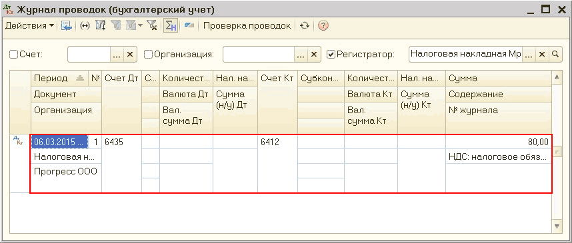Click the scrollbar up arrow
The width and height of the screenshot is (572, 243).
(x=557, y=77)
